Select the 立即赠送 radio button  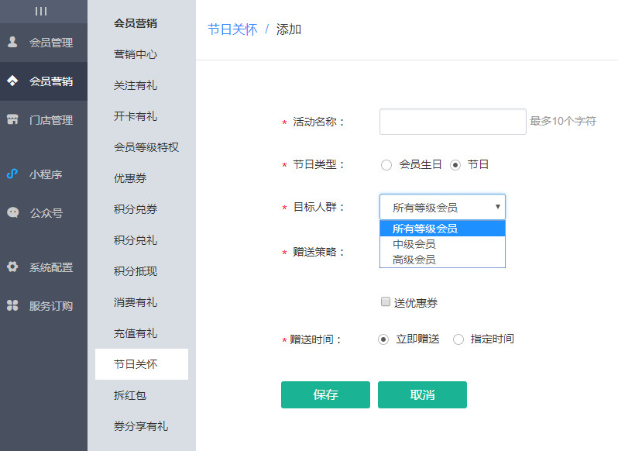(383, 339)
